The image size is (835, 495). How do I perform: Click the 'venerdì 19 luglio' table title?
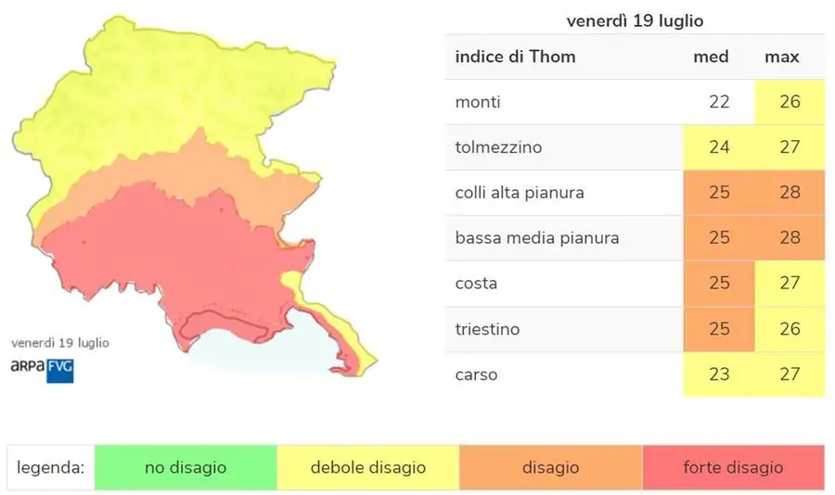point(635,20)
